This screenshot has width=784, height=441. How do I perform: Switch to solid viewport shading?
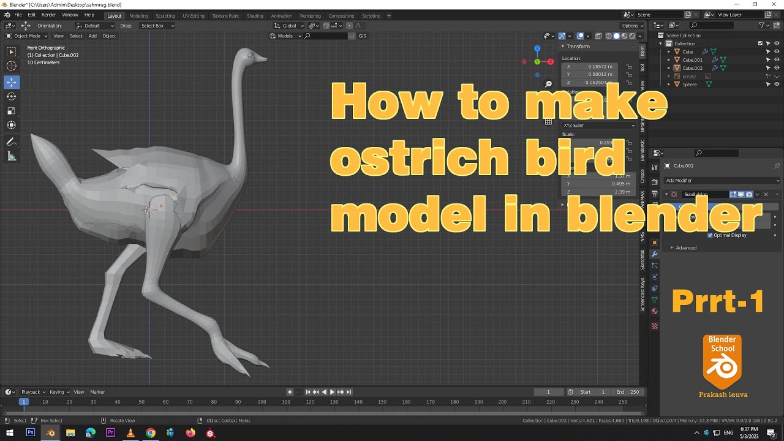pos(617,36)
